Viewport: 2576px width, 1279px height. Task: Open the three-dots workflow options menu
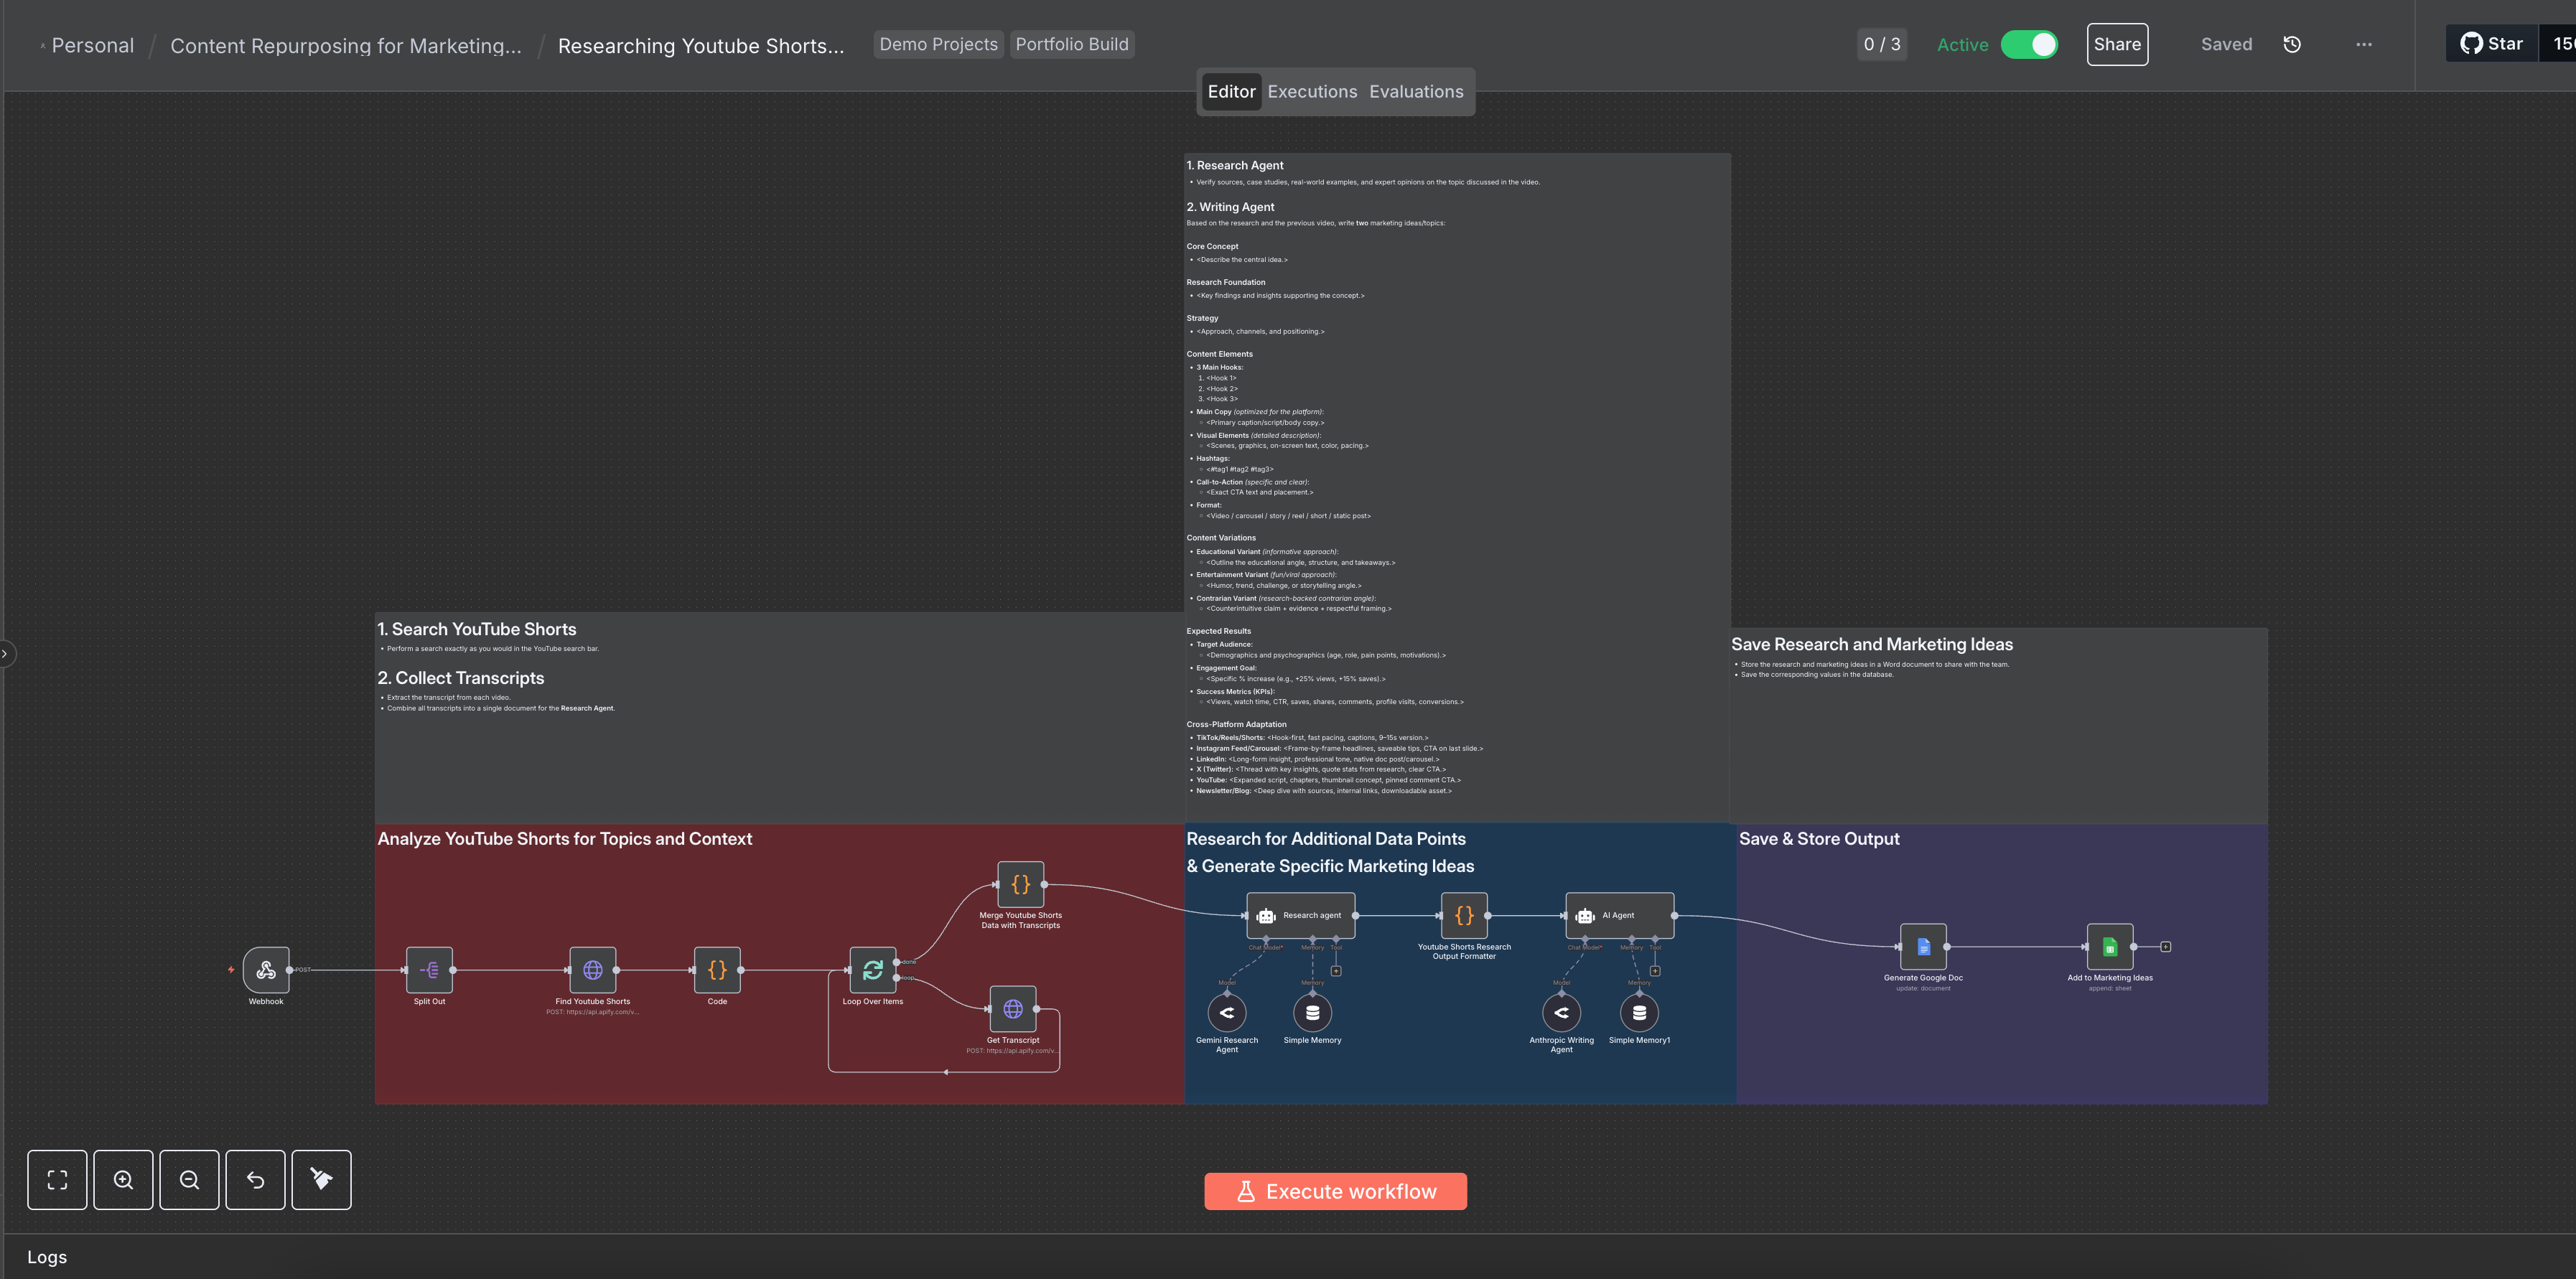click(x=2363, y=44)
